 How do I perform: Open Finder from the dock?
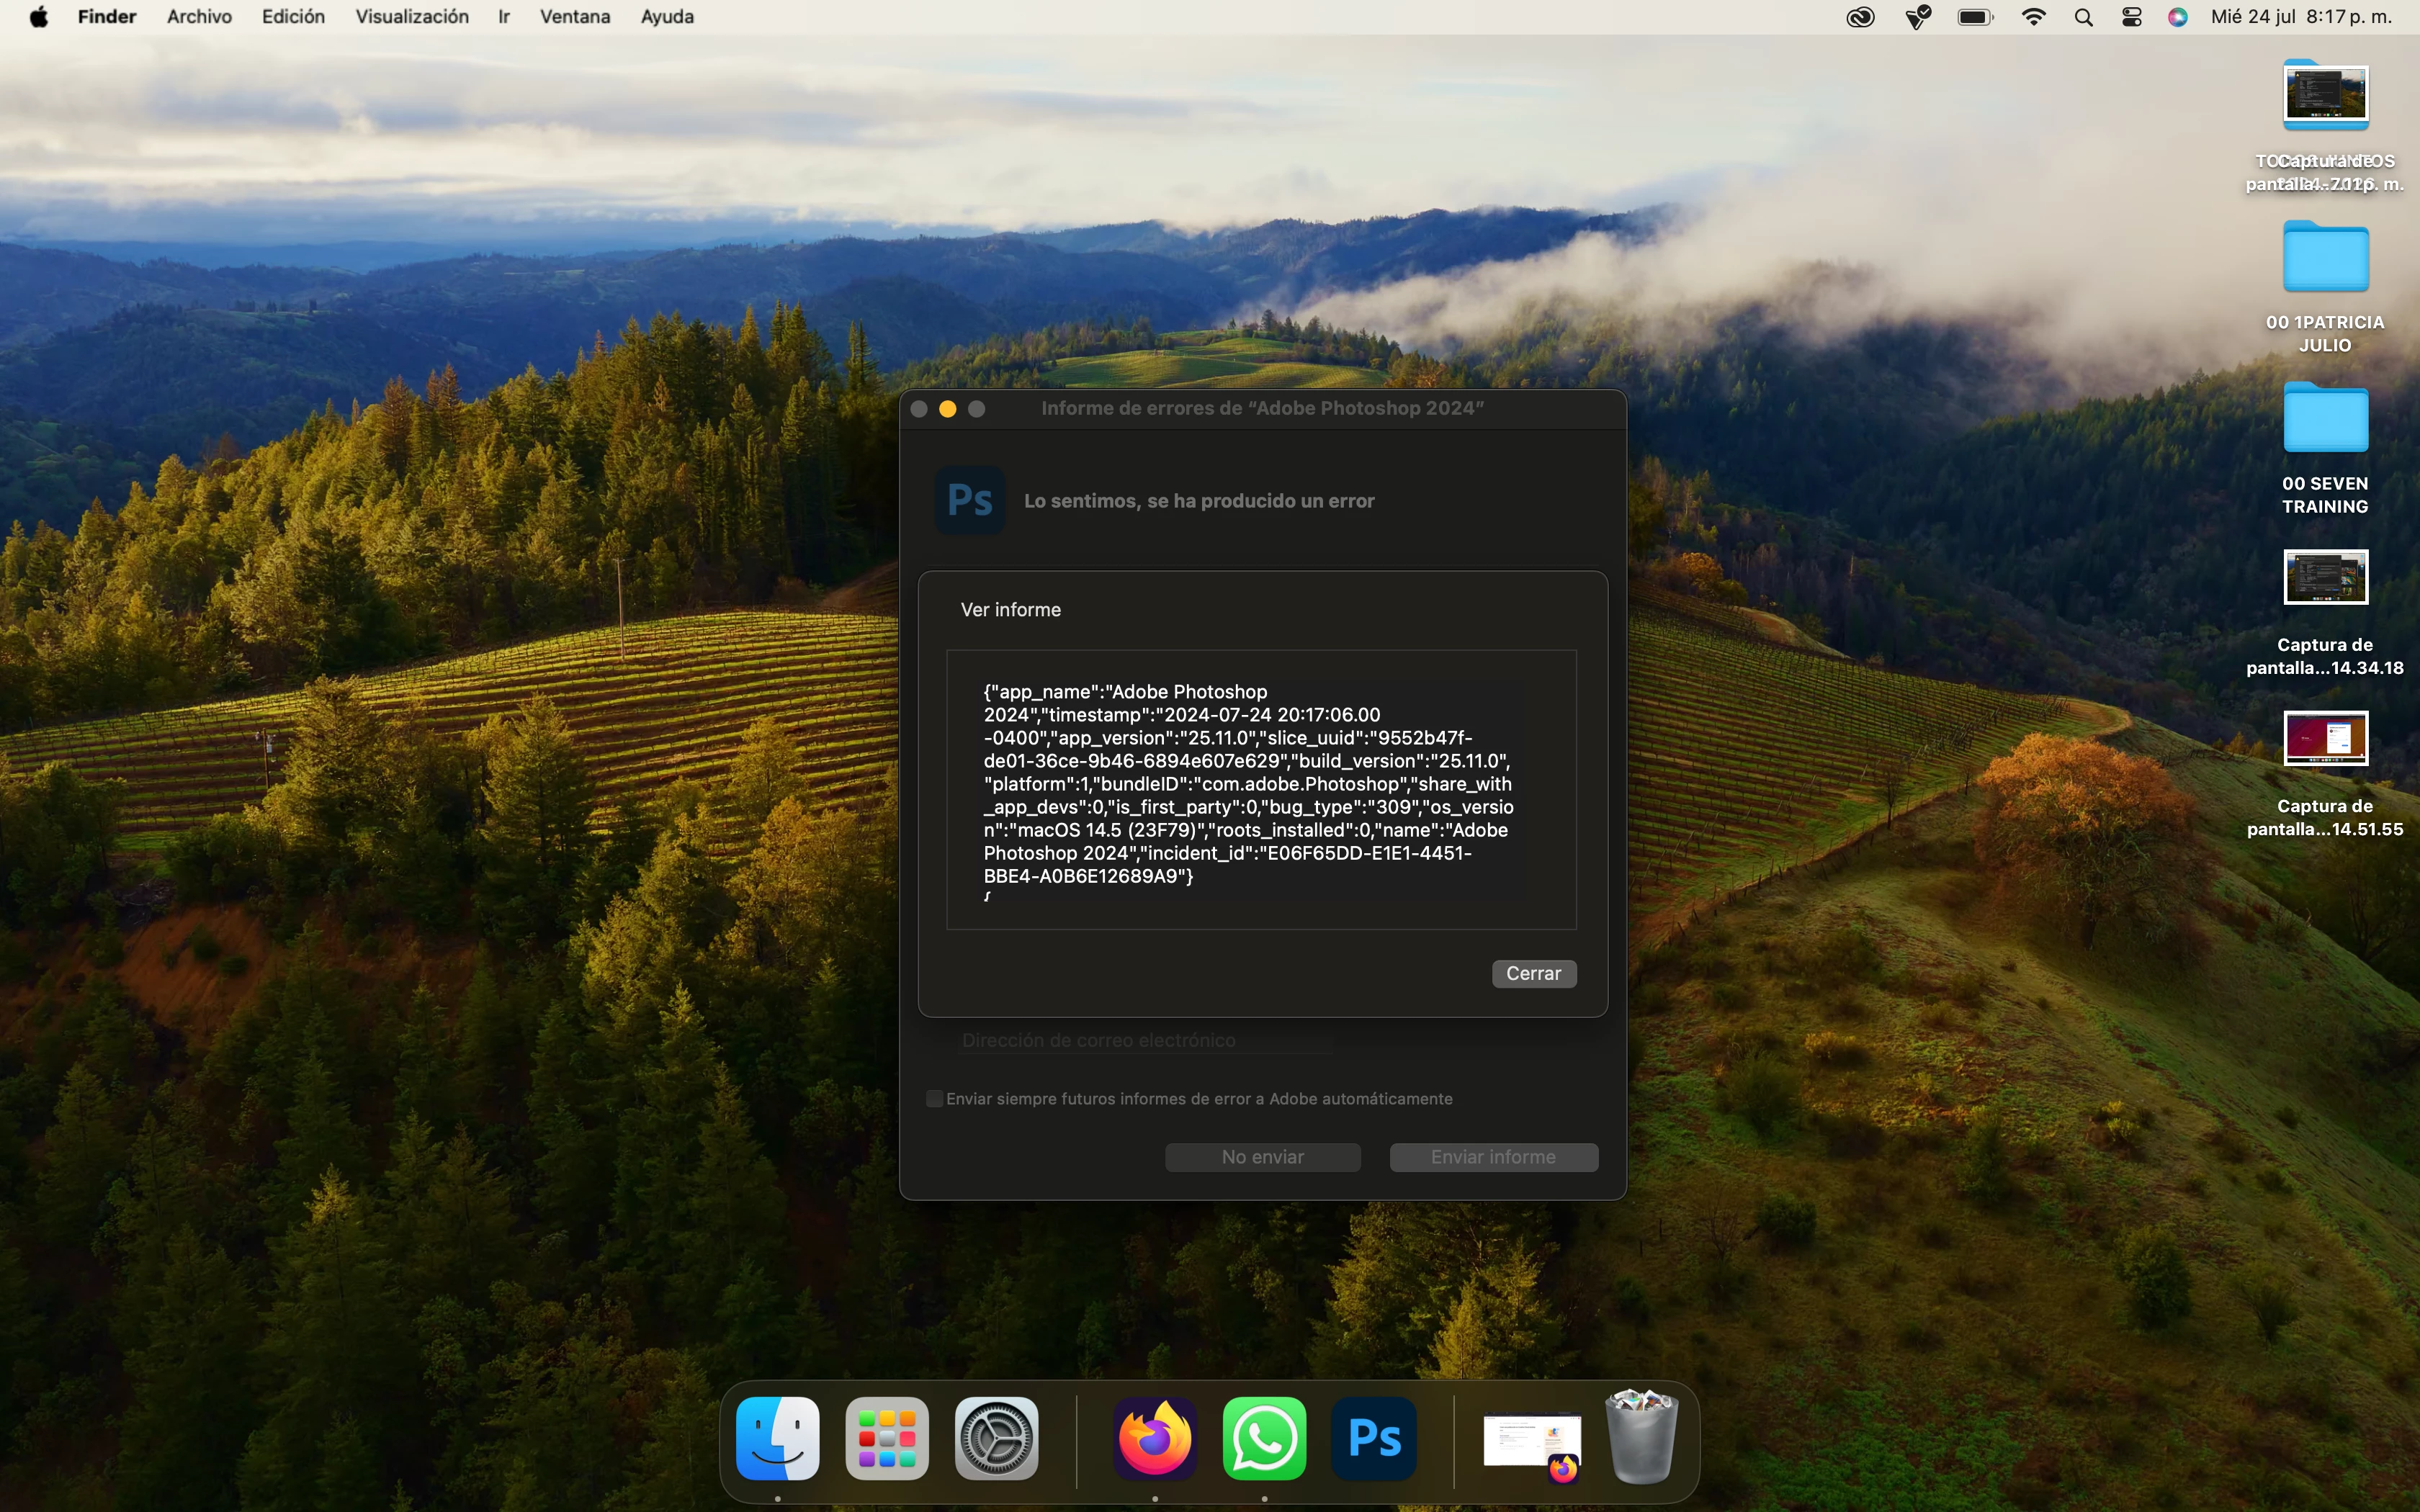click(778, 1439)
